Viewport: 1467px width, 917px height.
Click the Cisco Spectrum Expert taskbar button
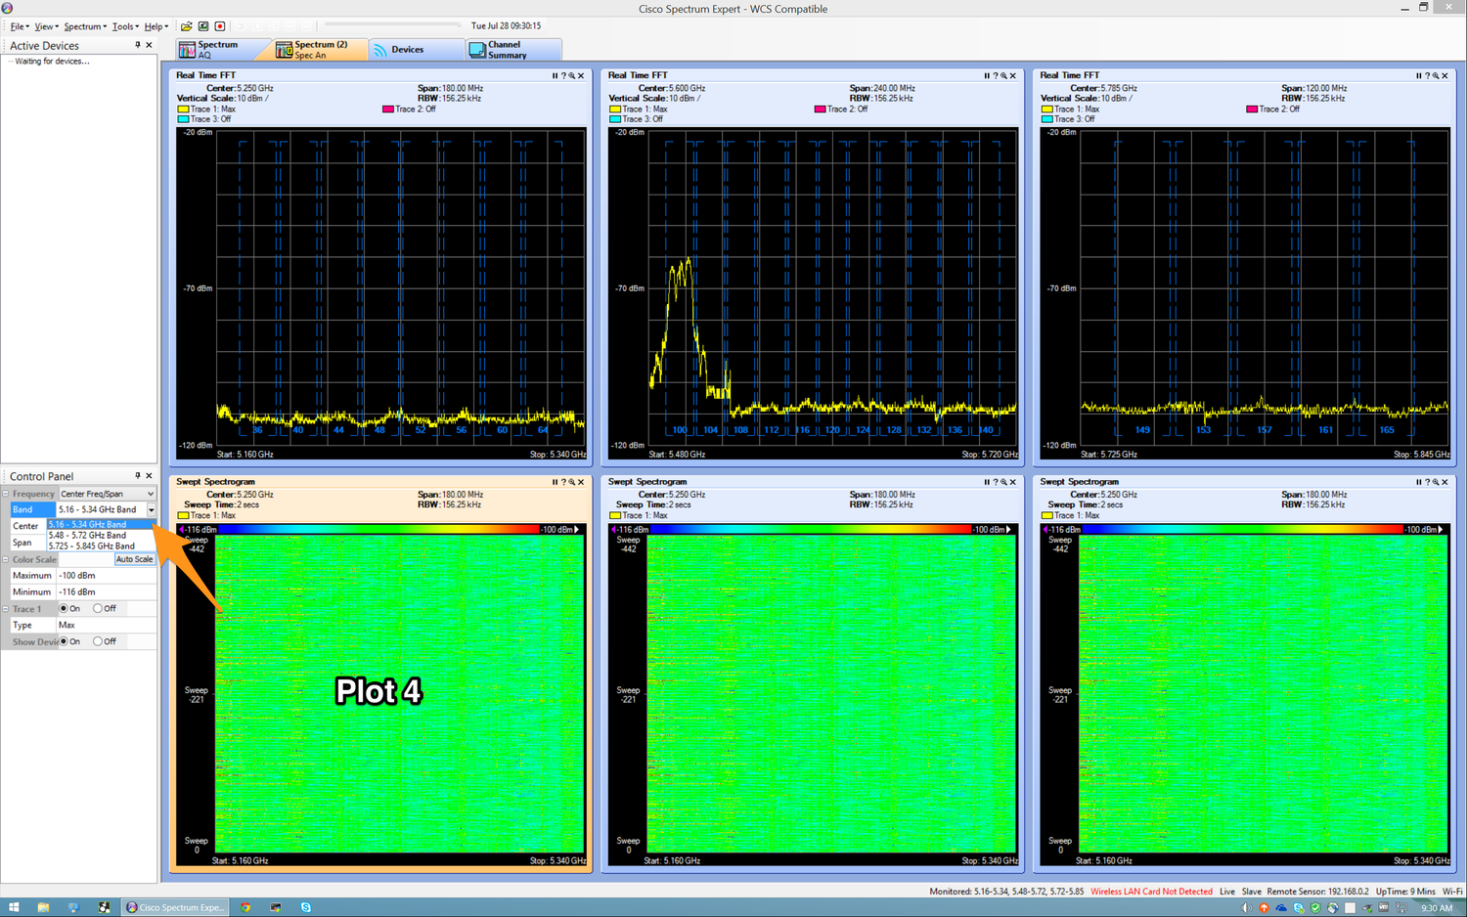(175, 907)
